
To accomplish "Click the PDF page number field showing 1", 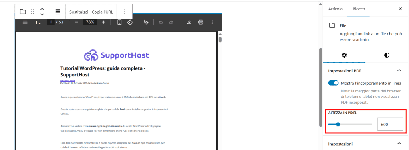I will tap(51, 22).
